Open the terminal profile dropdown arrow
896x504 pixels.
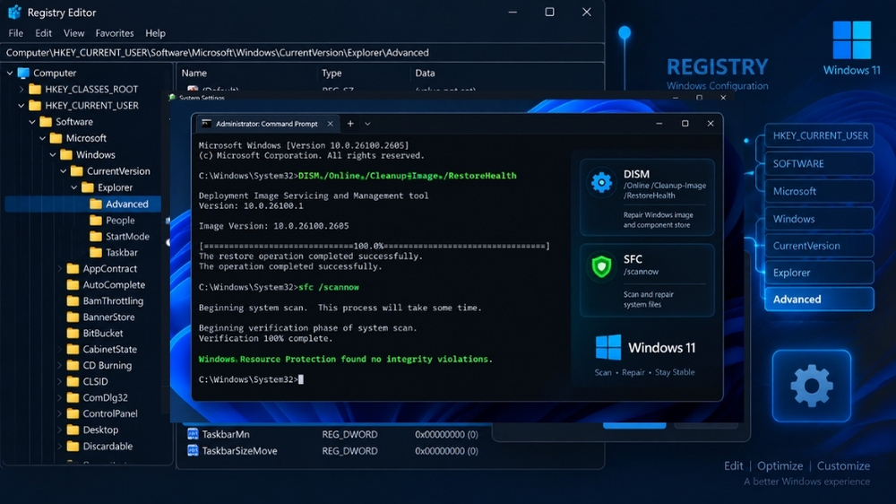[x=367, y=124]
